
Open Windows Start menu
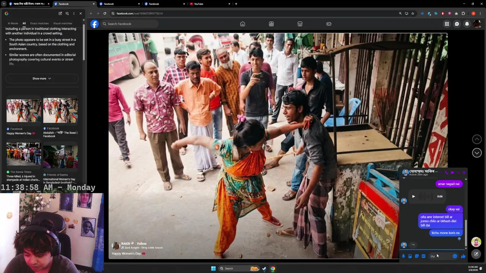213,268
